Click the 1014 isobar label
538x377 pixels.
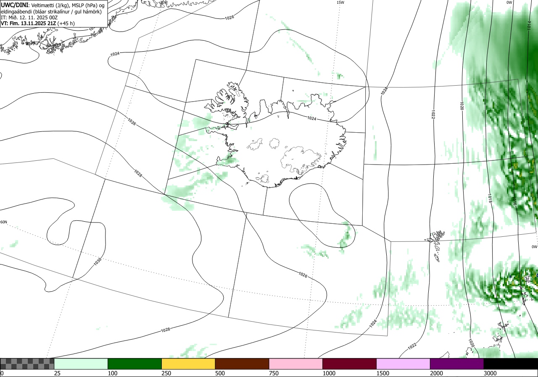click(529, 26)
